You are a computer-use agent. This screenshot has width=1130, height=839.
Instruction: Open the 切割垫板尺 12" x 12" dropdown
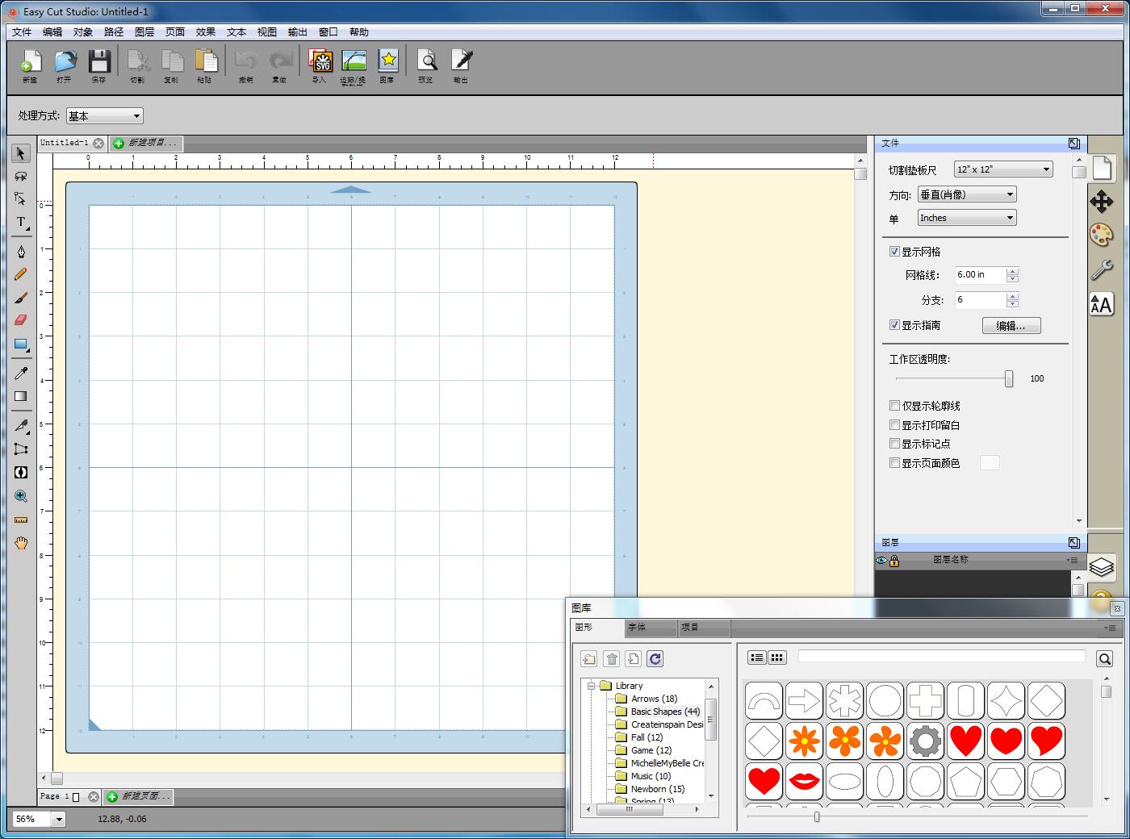(x=1003, y=169)
